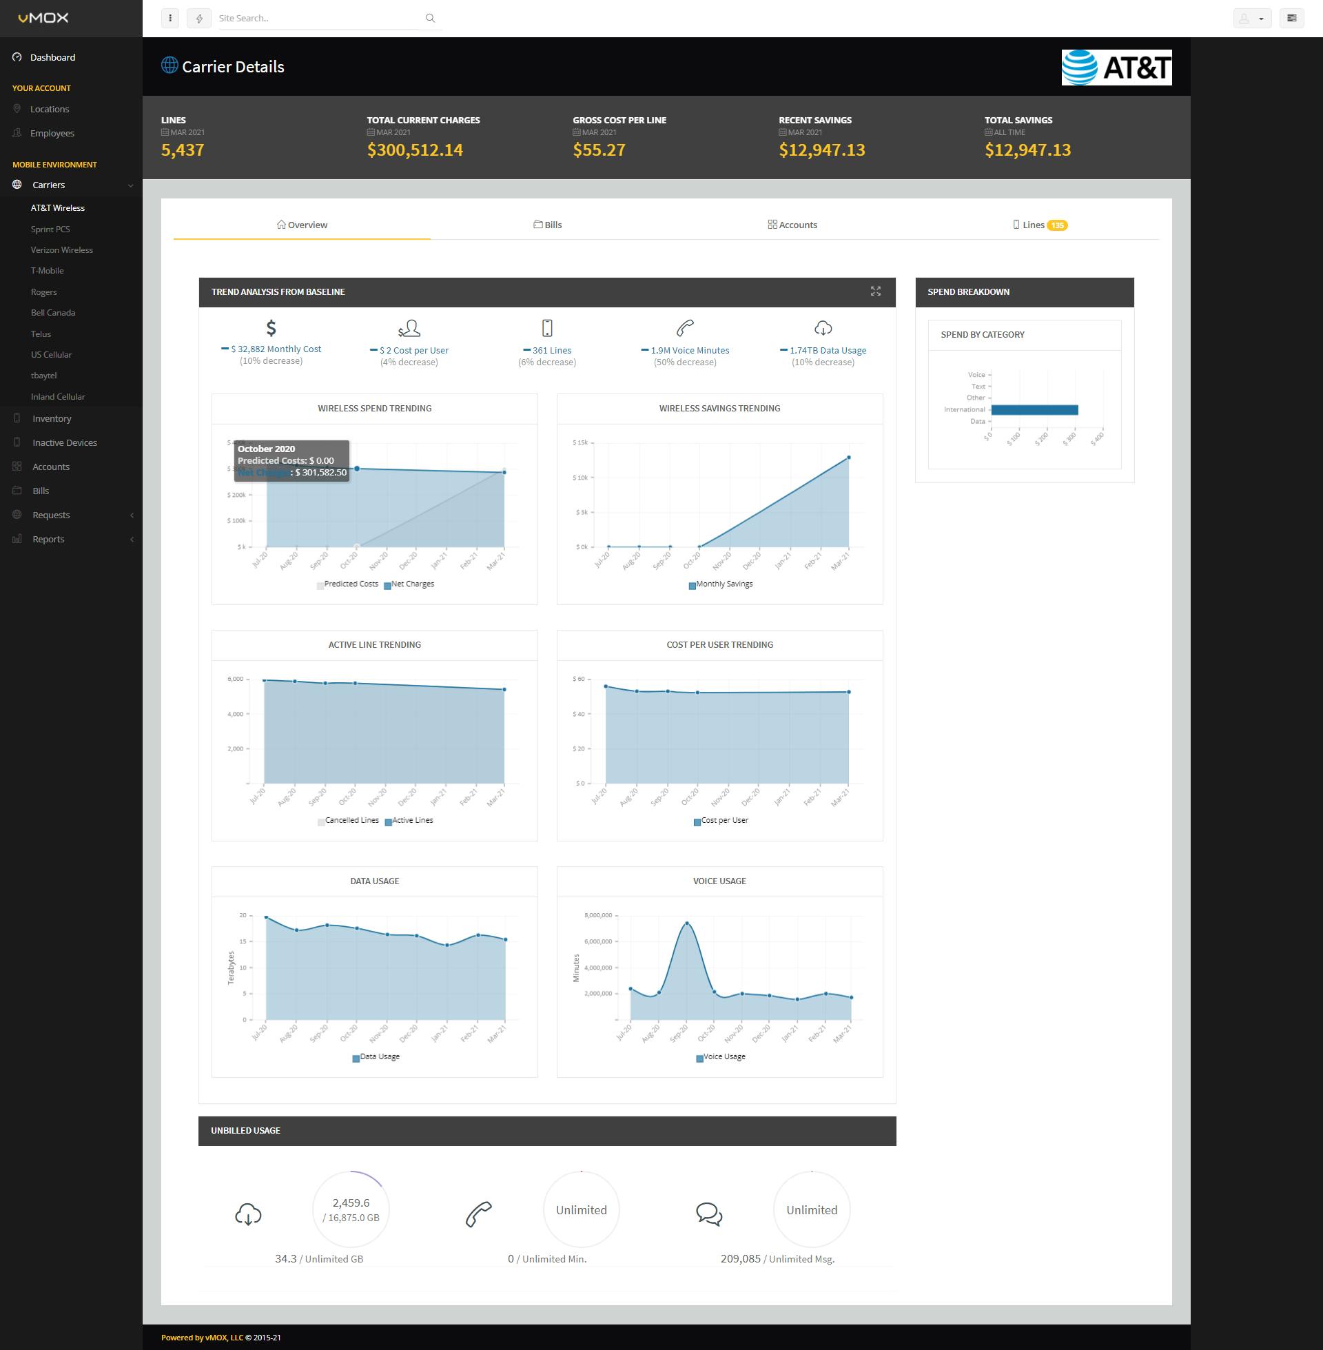Click the top-right panel toggle icon
The image size is (1323, 1350).
pos(1291,19)
